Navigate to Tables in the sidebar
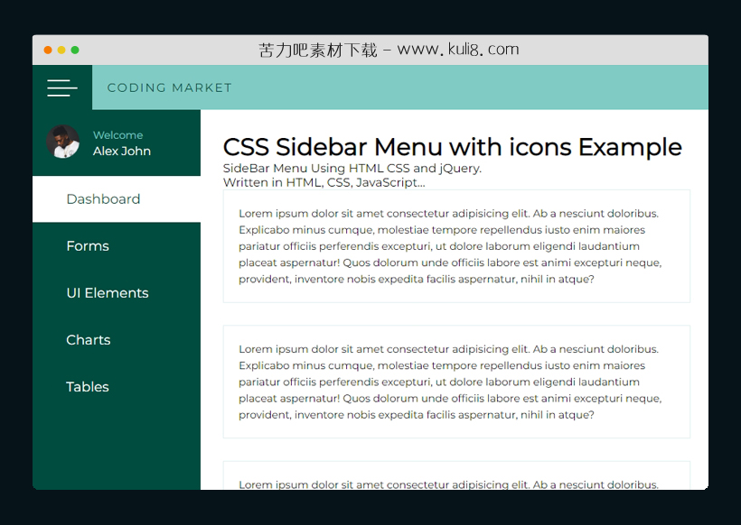This screenshot has height=525, width=741. [x=88, y=387]
